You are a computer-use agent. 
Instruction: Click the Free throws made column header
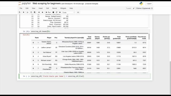click(x=142, y=38)
